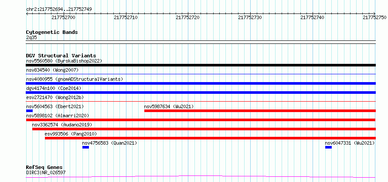
Task: Click the 217752750 ruler tick label
Action: click(x=374, y=17)
